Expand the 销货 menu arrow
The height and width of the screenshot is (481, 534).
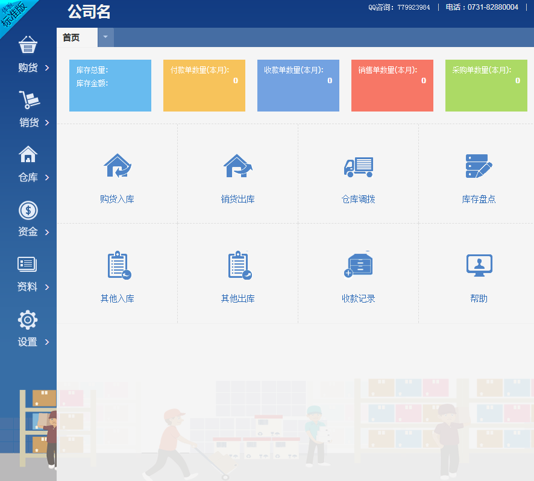(x=47, y=122)
